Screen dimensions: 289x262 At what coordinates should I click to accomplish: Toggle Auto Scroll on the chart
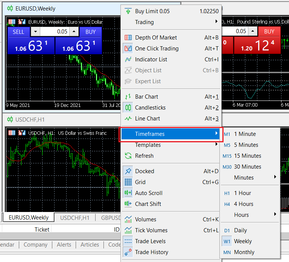click(149, 193)
